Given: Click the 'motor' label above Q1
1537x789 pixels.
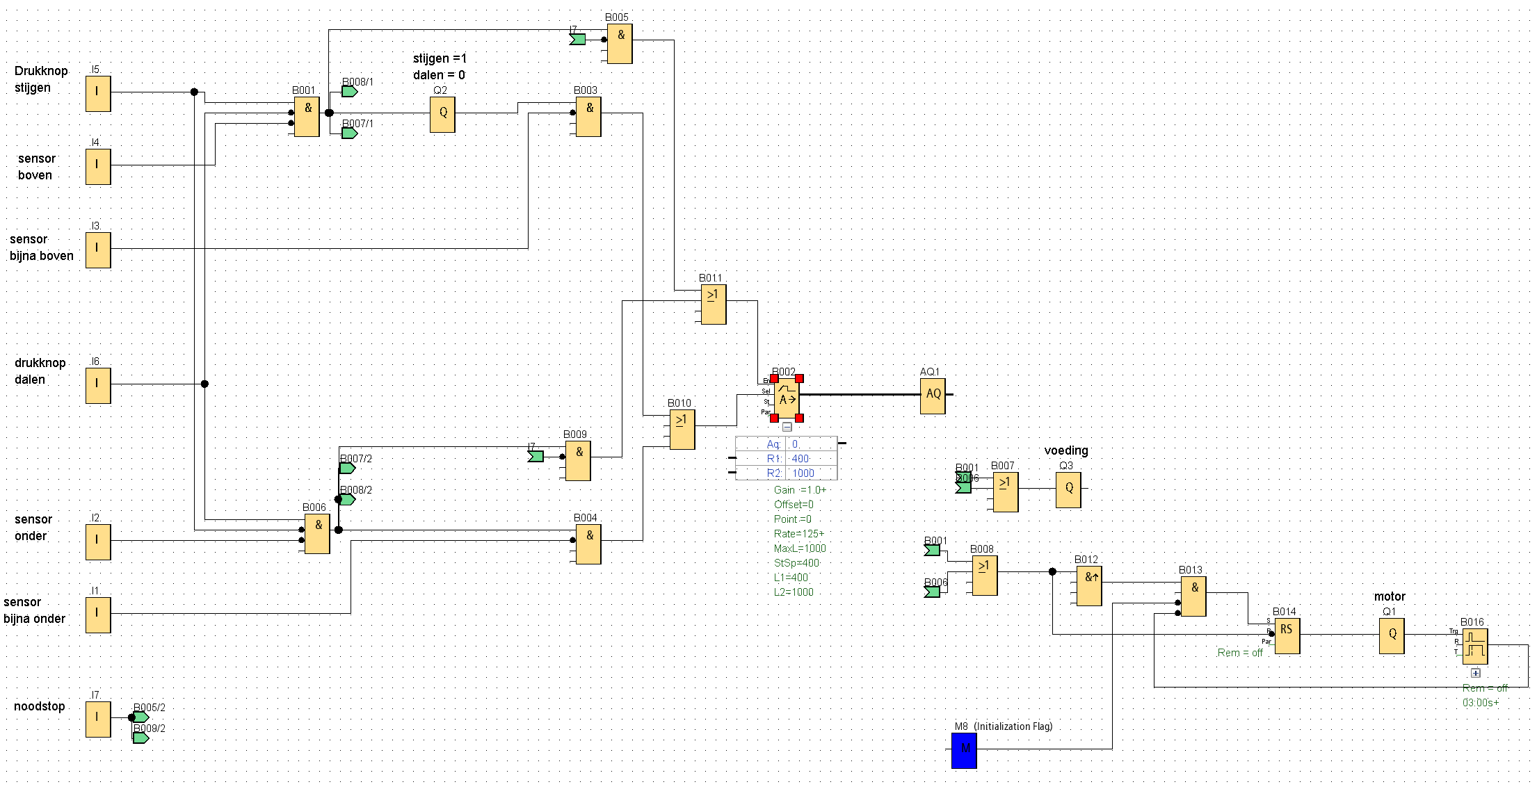Looking at the screenshot, I should pos(1390,597).
